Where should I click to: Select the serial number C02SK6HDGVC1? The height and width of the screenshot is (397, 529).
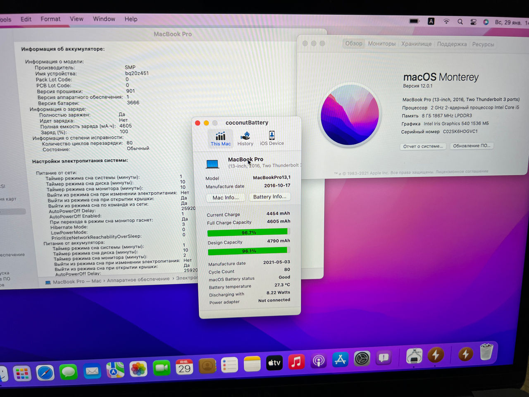460,132
